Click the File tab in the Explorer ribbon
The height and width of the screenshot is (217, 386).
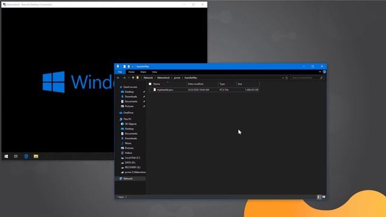tap(120, 72)
